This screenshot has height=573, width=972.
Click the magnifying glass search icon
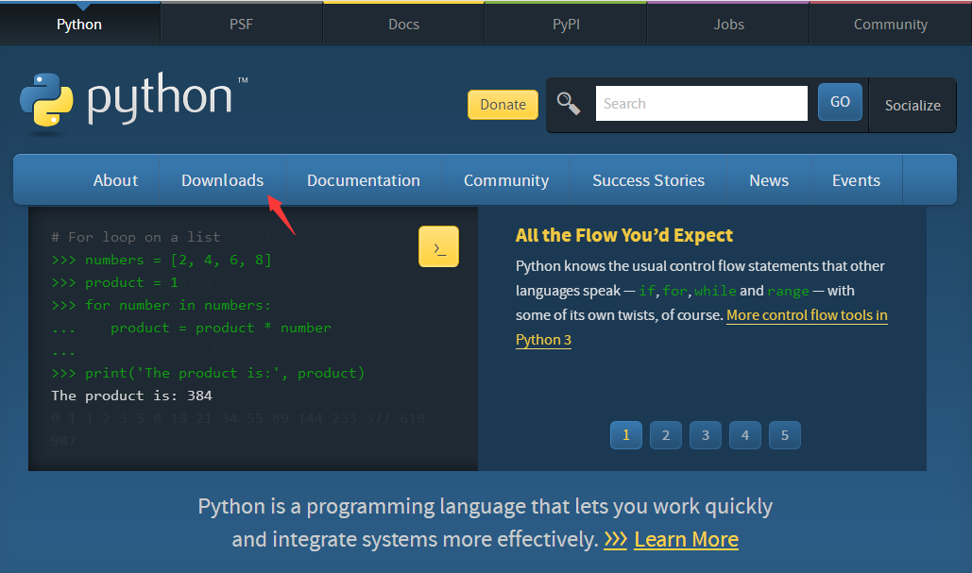[x=569, y=104]
